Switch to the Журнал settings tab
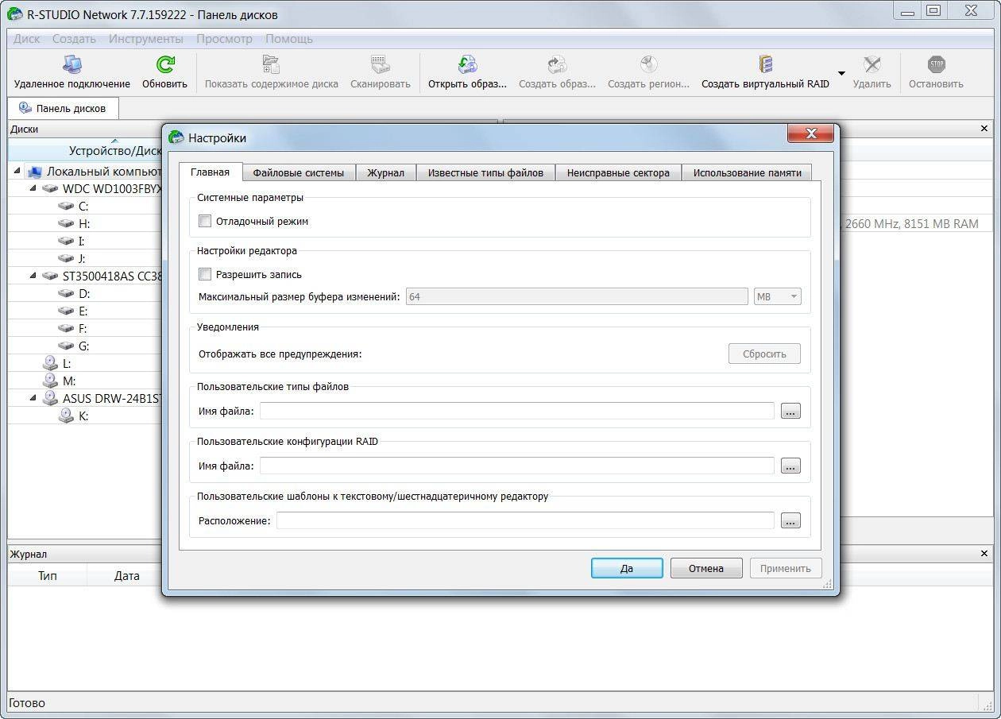Viewport: 1001px width, 719px height. click(x=385, y=172)
